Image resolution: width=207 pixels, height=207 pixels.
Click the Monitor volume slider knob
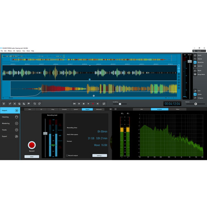coord(196,104)
